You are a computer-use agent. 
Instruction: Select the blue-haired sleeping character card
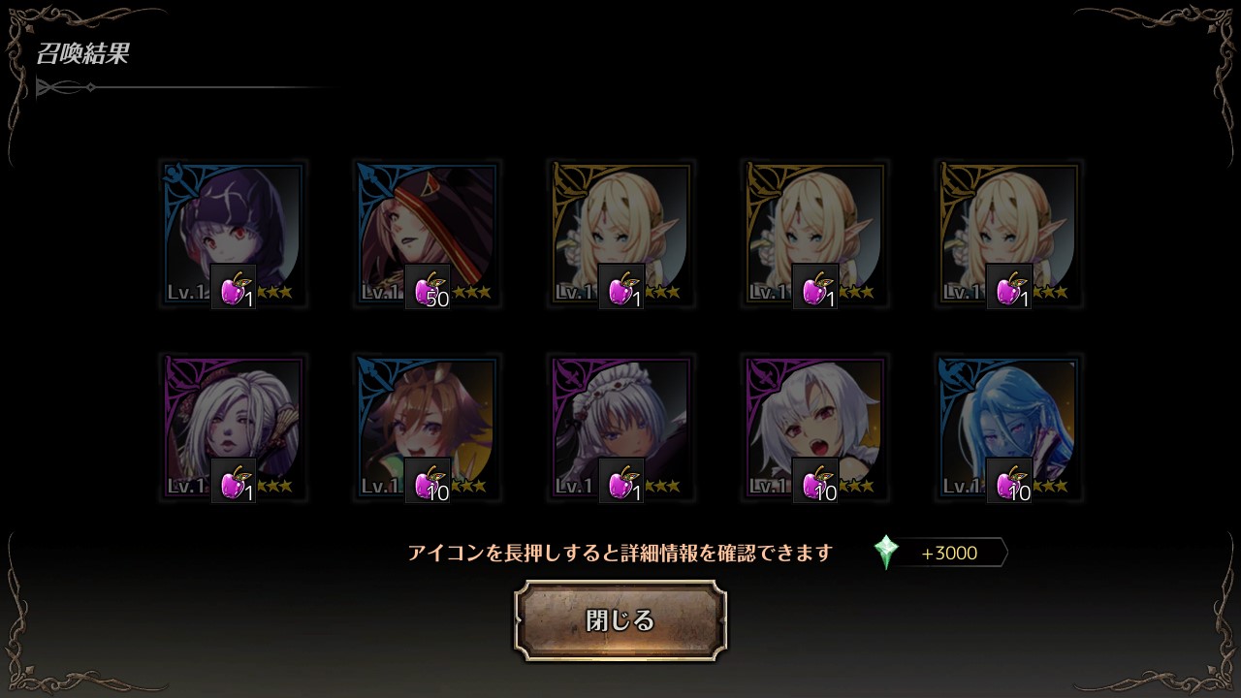[x=1008, y=428]
